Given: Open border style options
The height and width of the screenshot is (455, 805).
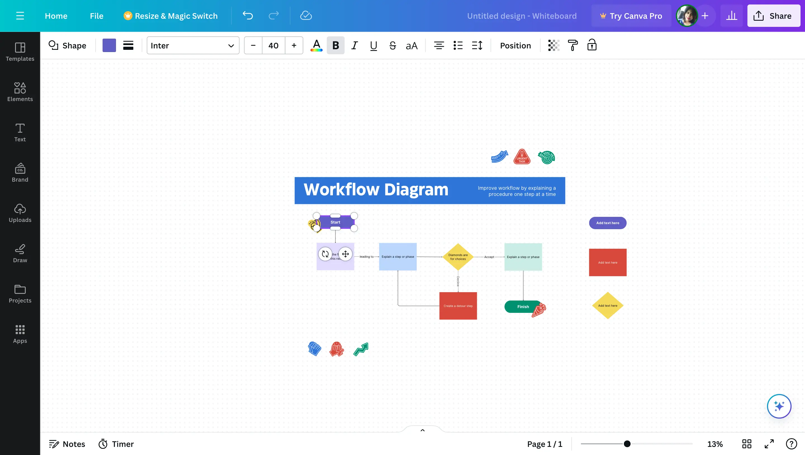Looking at the screenshot, I should coord(128,45).
